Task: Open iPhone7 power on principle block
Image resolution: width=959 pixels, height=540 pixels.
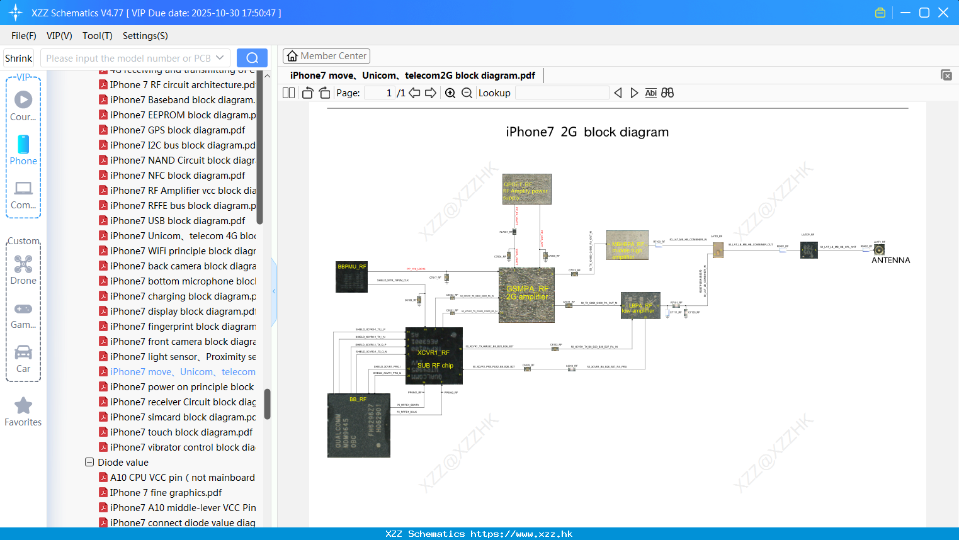Action: click(x=177, y=387)
